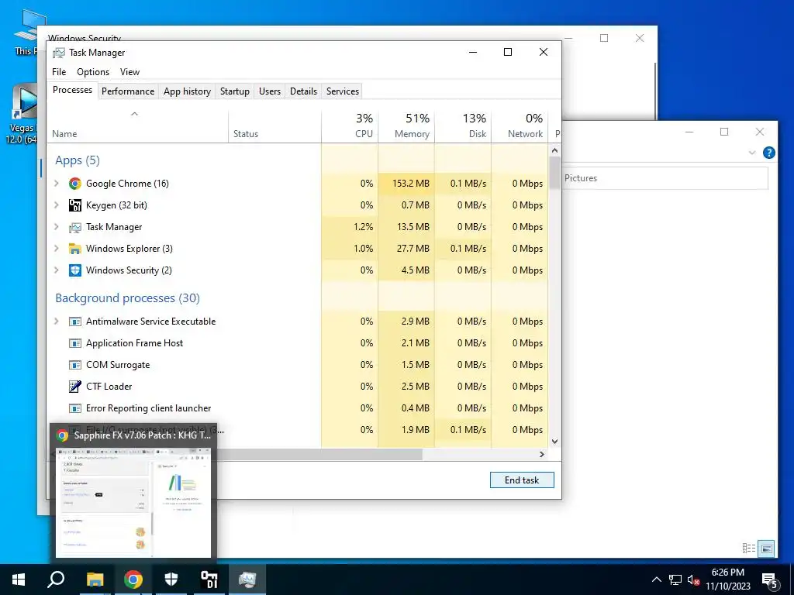Expand the Keygen (32 bit) process group
The height and width of the screenshot is (595, 794).
[57, 205]
